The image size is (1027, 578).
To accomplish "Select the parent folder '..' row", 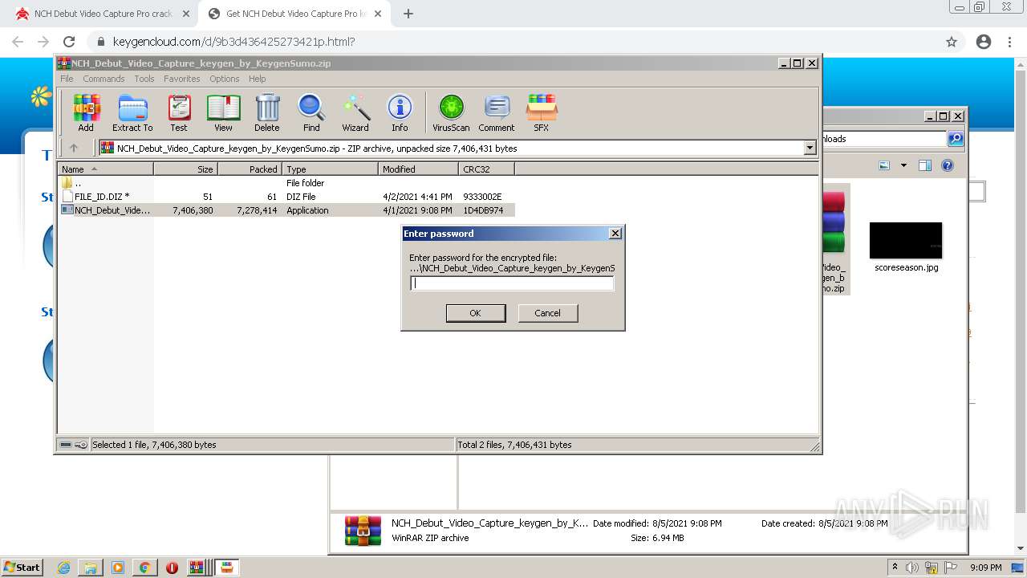I will (286, 183).
